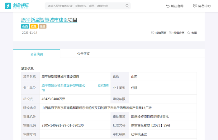Screen dimensions: 218x140
Task: Click the search input field
Action: [84, 6]
